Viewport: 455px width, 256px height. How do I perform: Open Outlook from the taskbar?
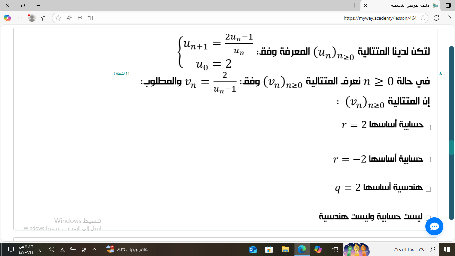click(x=253, y=249)
